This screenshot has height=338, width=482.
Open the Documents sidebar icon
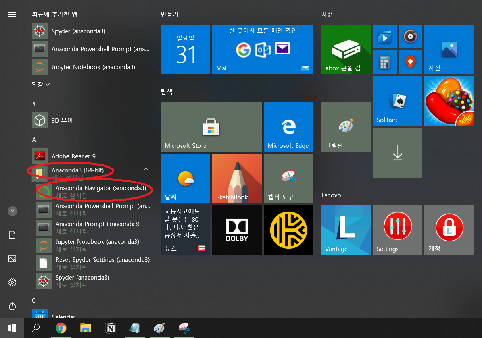[x=12, y=235]
